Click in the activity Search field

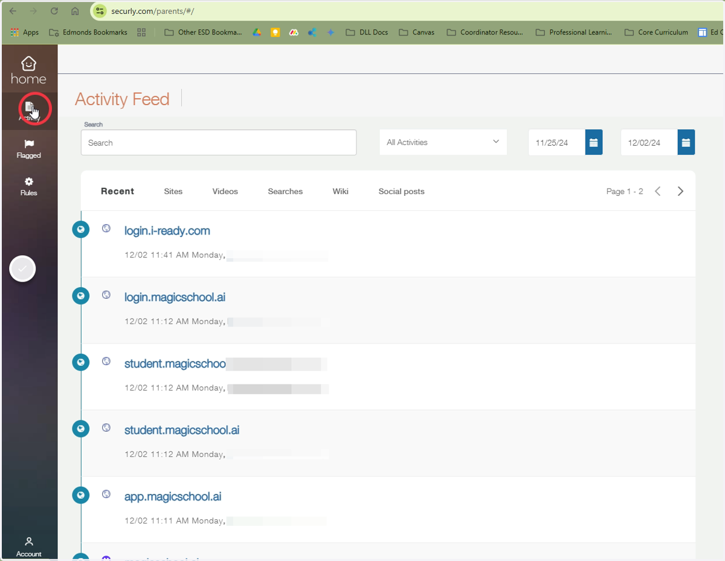point(219,143)
